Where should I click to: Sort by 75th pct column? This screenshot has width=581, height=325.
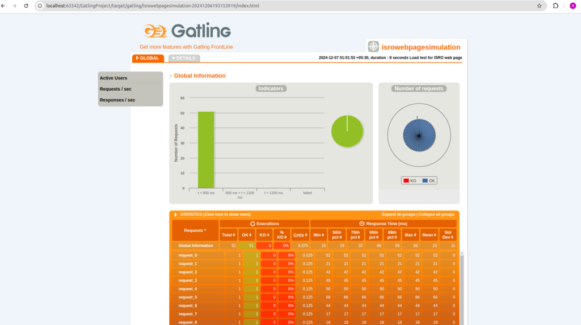pyautogui.click(x=355, y=235)
